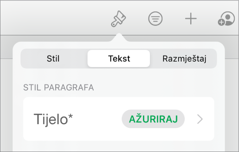239x152 pixels.
Task: Expand the paragraph style chevron
Action: click(200, 119)
